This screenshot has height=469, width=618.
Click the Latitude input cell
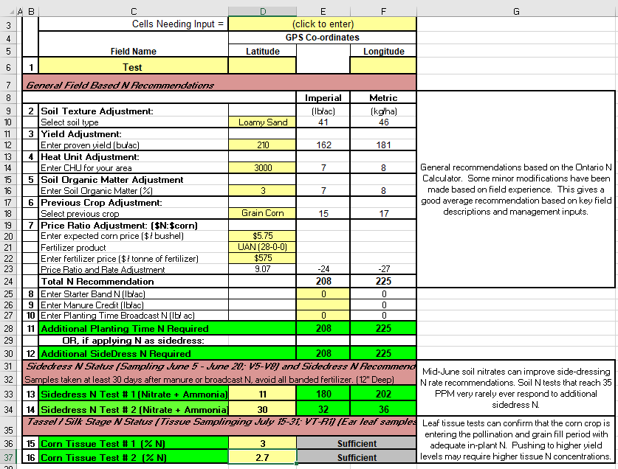click(x=262, y=66)
